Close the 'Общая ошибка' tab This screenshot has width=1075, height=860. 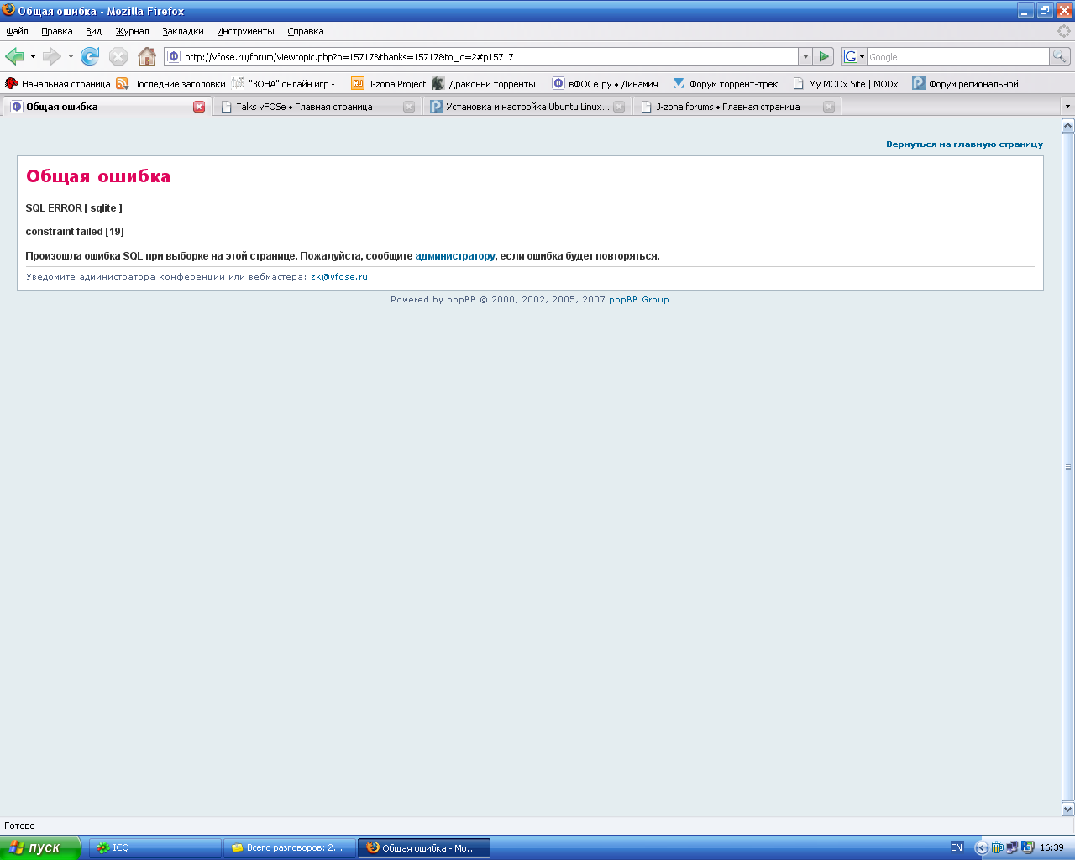pos(199,107)
